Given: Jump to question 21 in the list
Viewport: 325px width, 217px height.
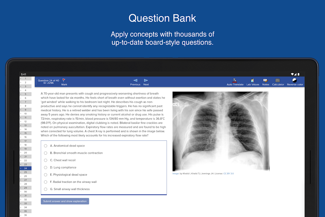Looking at the screenshot, I should [x=25, y=157].
